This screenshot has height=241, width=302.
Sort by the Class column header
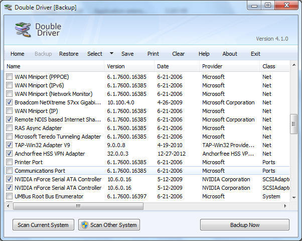274,66
